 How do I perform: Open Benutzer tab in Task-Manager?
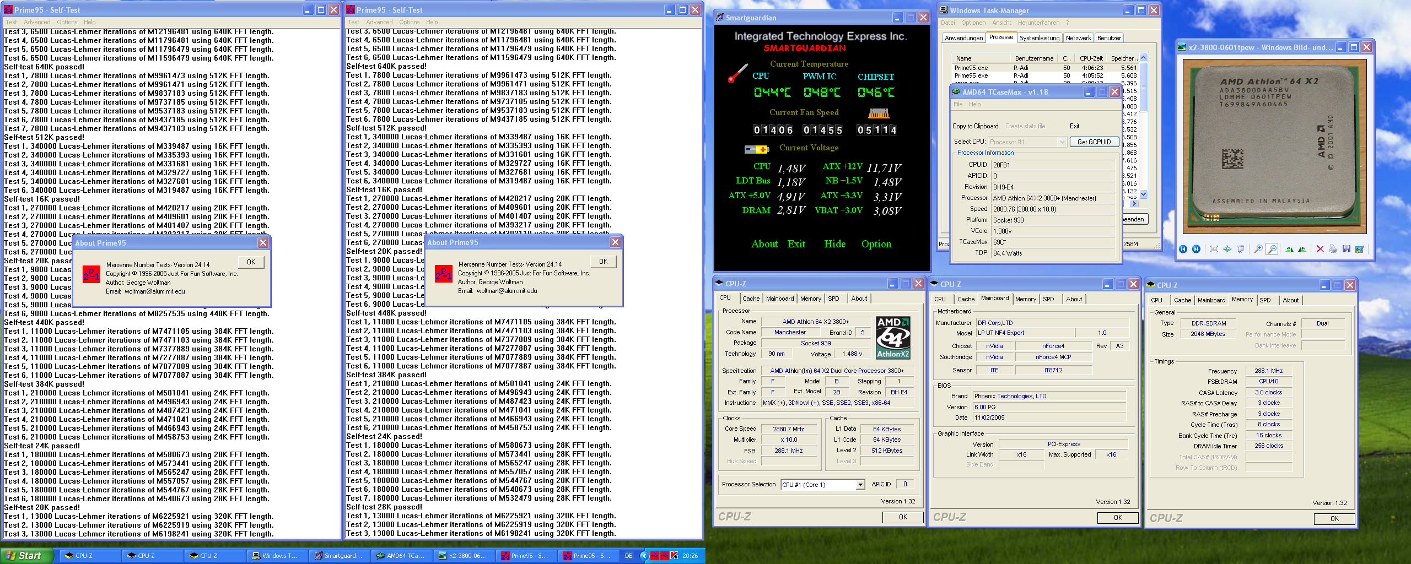pyautogui.click(x=1109, y=38)
